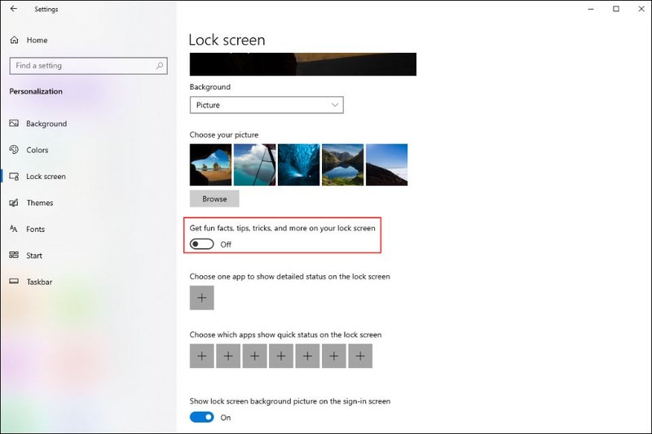Click last quick status plus button
This screenshot has height=434, width=652.
point(360,356)
